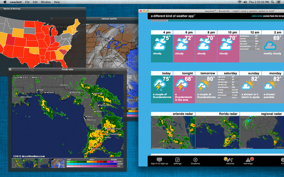Click the red warnings count badge

(252, 159)
